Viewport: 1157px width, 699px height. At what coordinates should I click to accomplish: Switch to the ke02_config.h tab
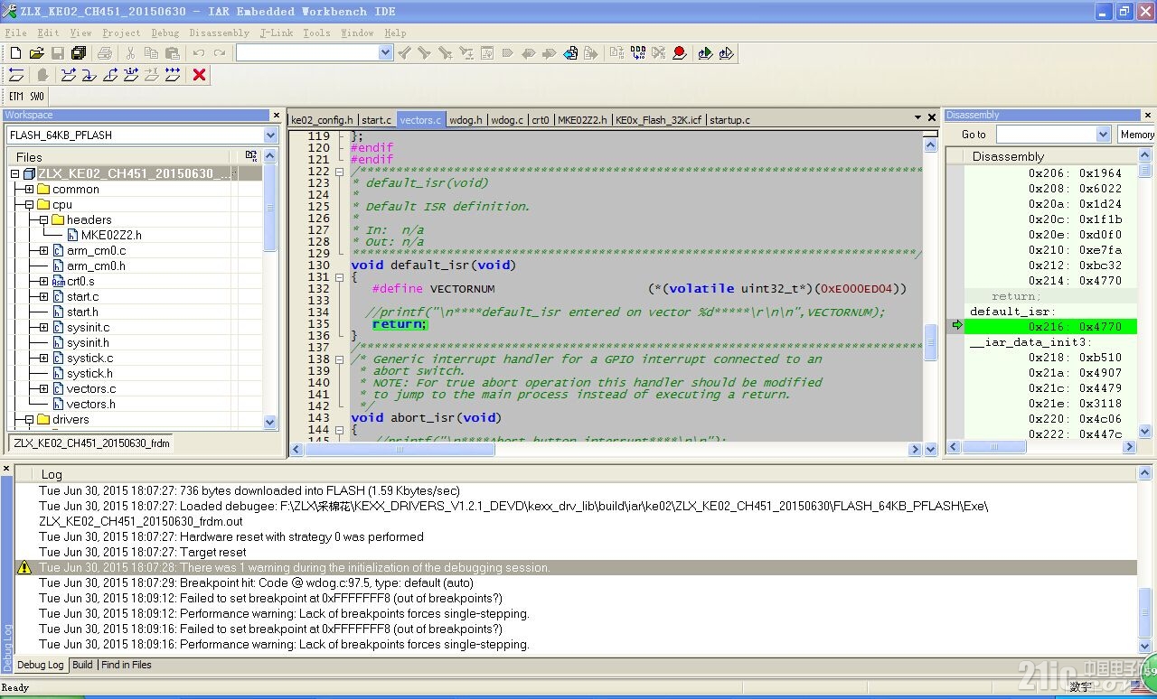click(322, 119)
